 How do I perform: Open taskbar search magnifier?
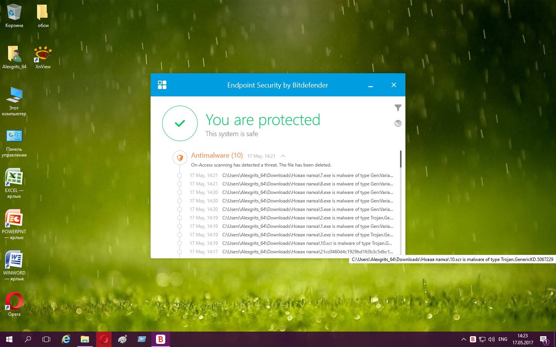(28, 339)
